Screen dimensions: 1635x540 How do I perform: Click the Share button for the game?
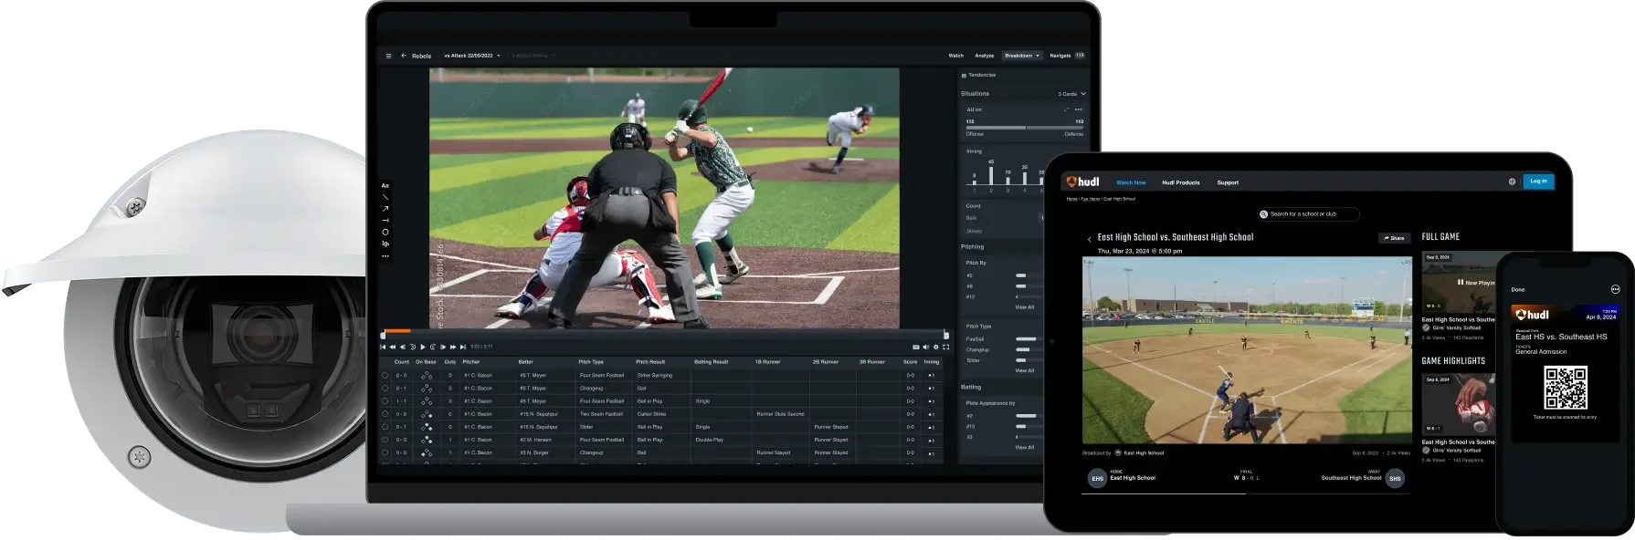click(x=1394, y=238)
